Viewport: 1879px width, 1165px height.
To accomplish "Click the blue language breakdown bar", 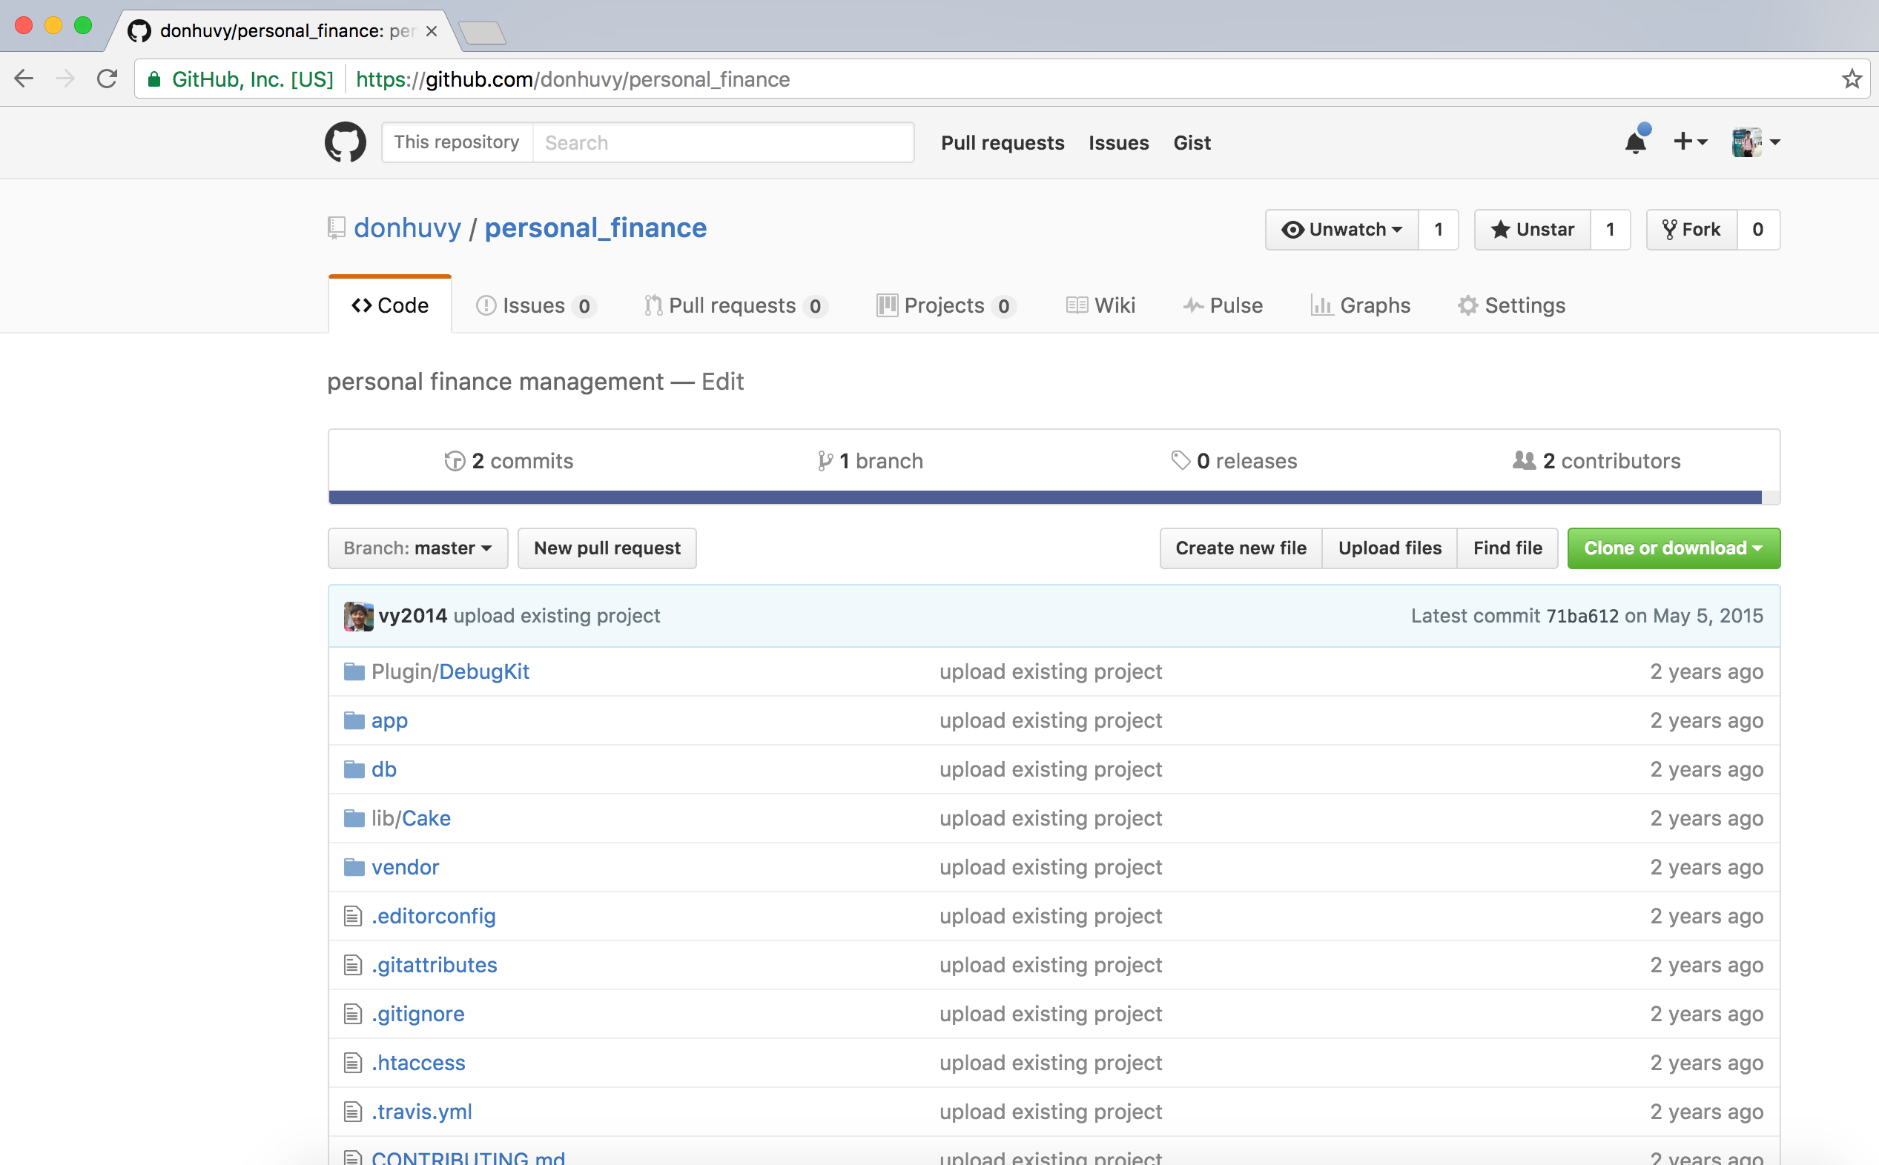I will click(x=1045, y=498).
